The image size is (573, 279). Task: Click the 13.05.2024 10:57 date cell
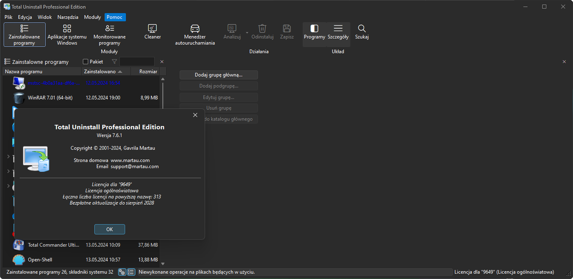click(x=103, y=259)
